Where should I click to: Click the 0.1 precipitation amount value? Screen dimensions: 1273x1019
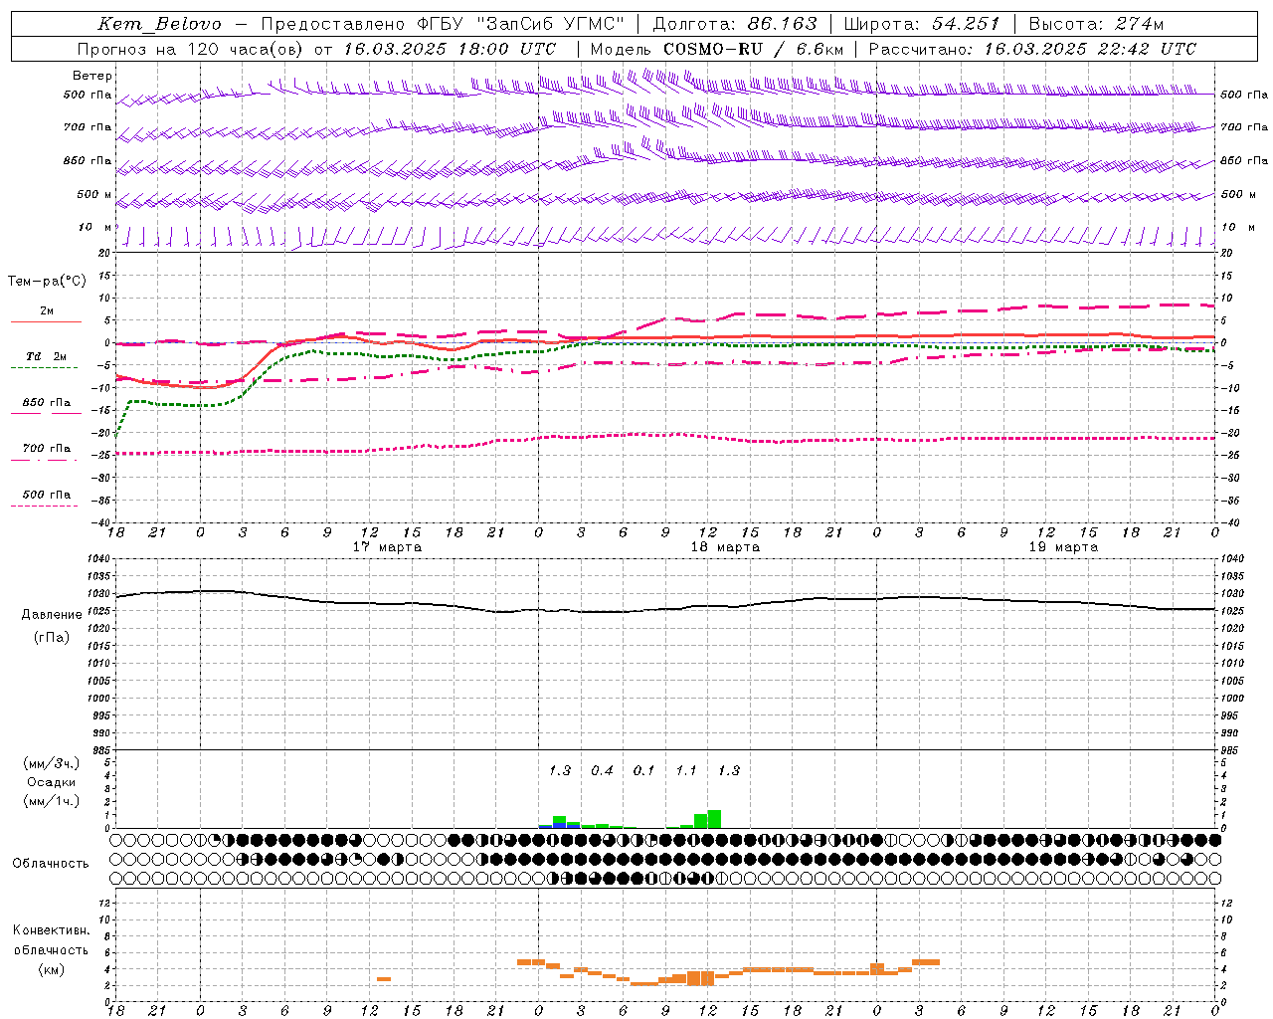tap(644, 771)
